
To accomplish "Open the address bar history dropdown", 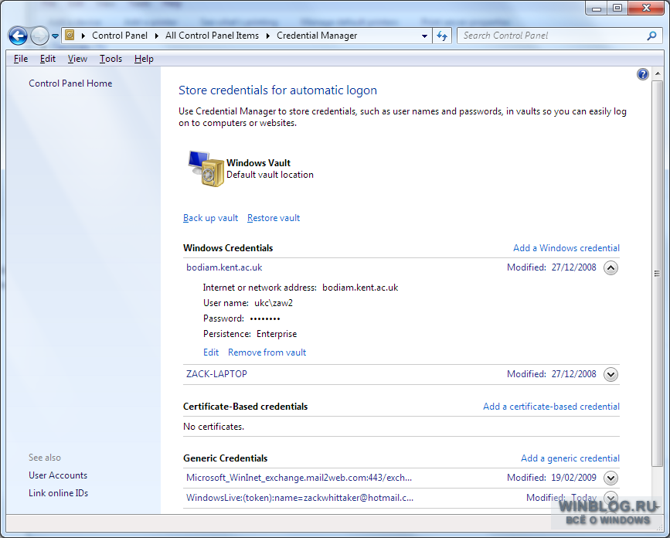I will (424, 36).
